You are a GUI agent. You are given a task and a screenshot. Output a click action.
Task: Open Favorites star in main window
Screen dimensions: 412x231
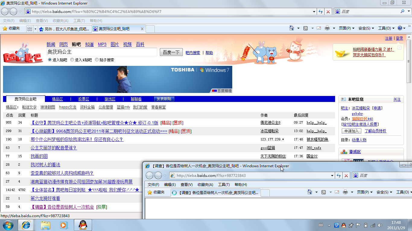point(5,28)
